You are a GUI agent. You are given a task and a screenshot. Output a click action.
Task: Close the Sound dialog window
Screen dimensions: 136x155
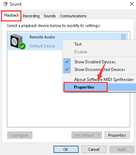click(x=132, y=4)
